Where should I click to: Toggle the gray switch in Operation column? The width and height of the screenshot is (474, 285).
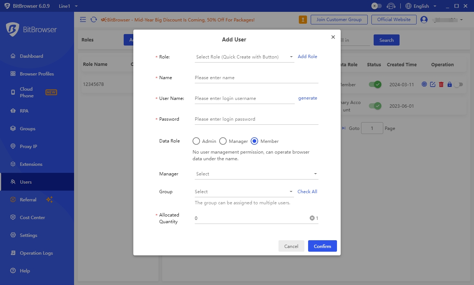coord(458,84)
